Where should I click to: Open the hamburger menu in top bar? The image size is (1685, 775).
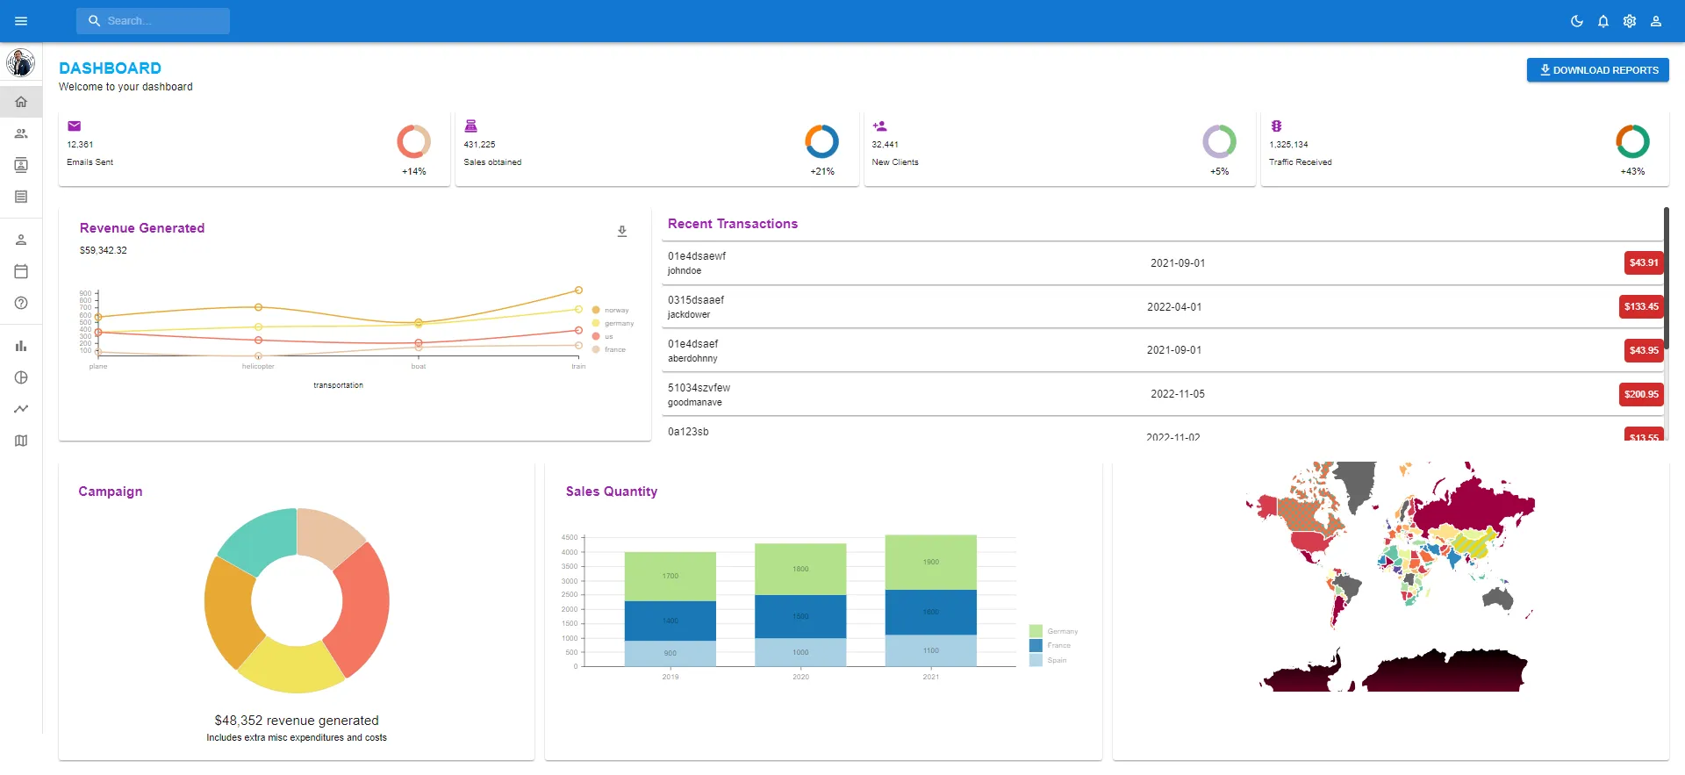21,21
